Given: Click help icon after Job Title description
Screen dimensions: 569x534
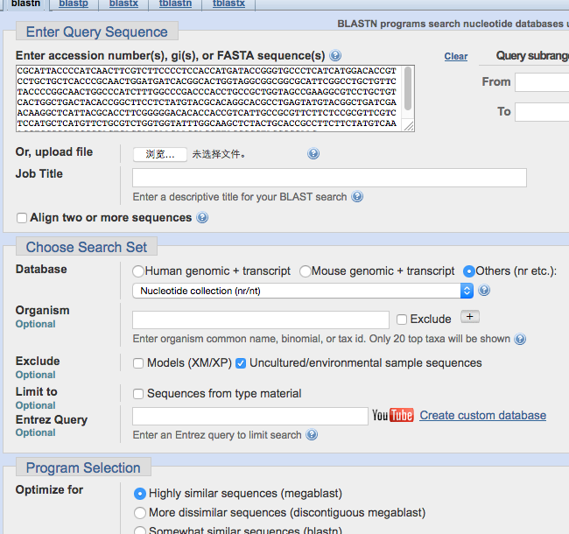Looking at the screenshot, I should coord(357,197).
